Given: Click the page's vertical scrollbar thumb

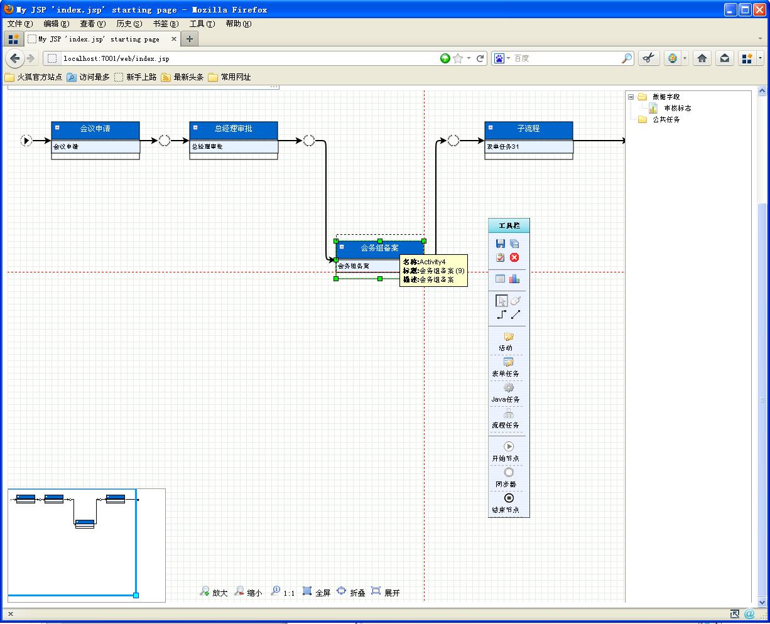Looking at the screenshot, I should pyautogui.click(x=762, y=401).
